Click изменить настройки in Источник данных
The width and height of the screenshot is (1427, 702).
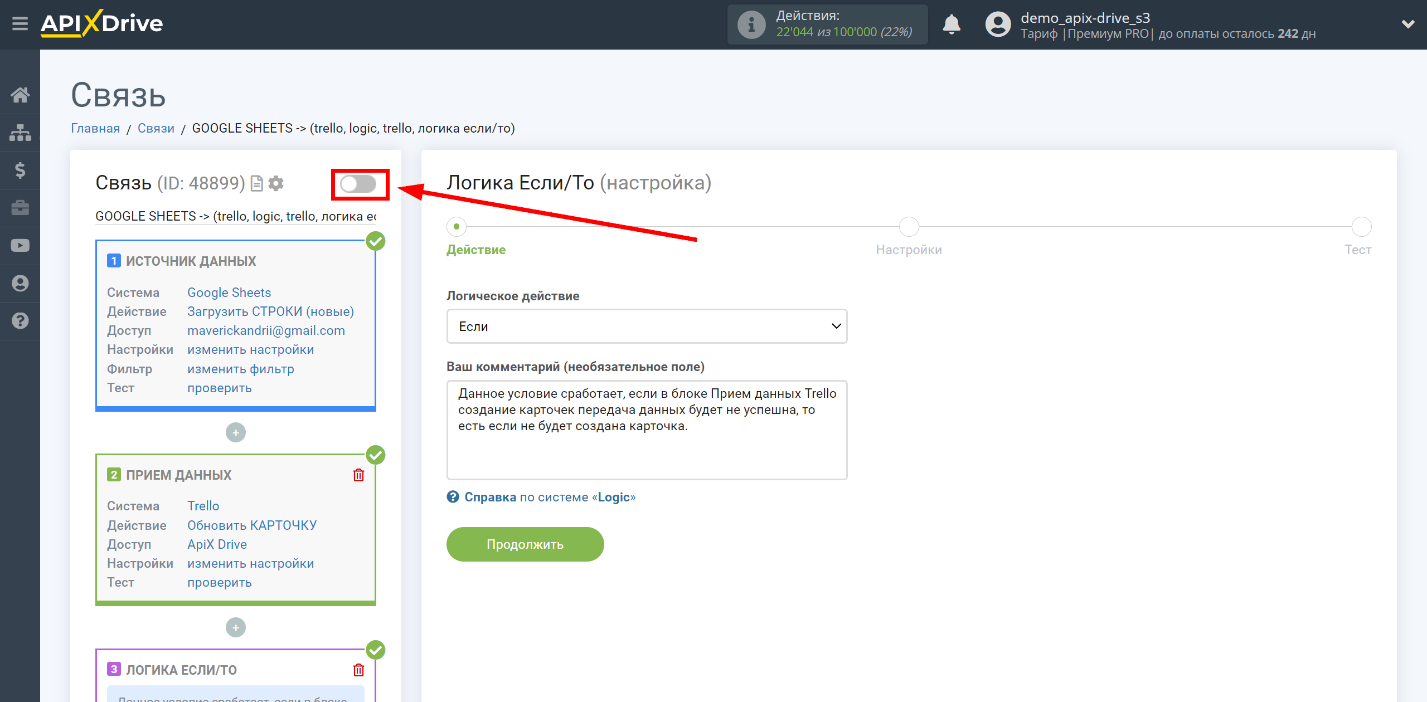coord(250,349)
